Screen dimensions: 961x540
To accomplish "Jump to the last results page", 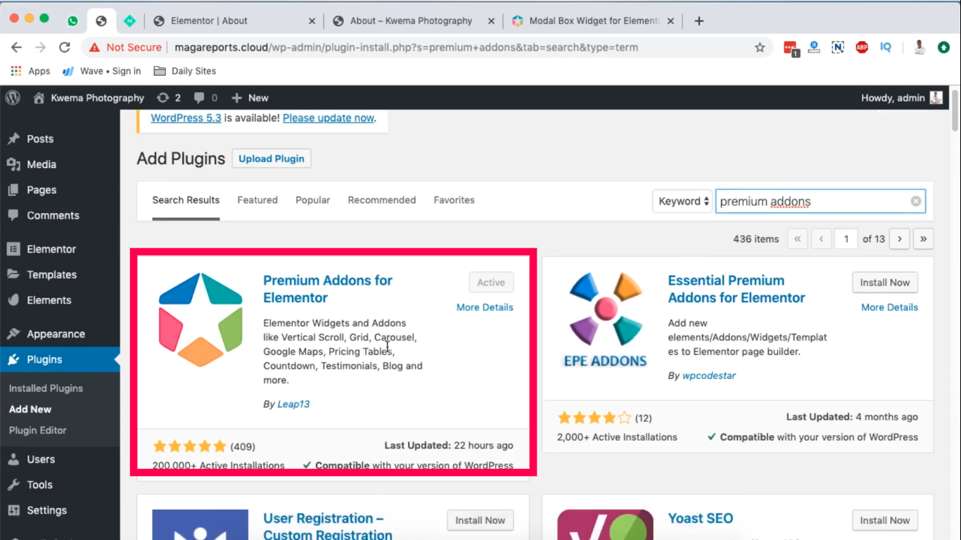I will click(923, 239).
